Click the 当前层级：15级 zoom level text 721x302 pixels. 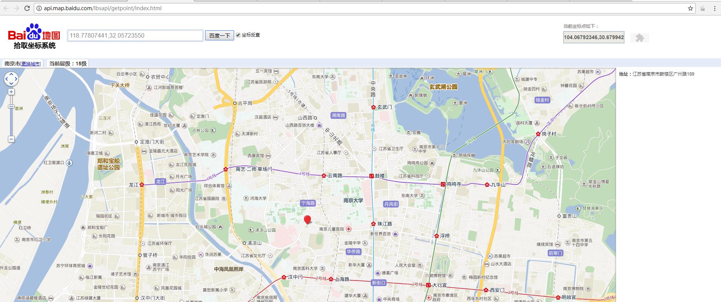(68, 64)
